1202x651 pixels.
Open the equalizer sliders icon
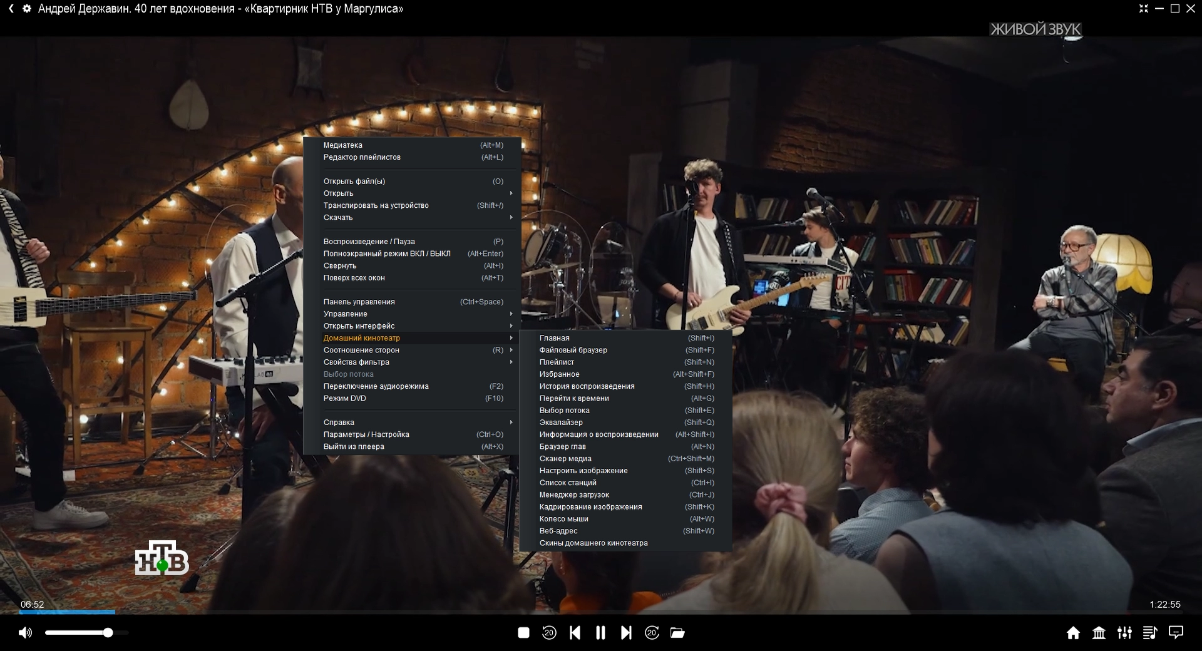[1124, 633]
